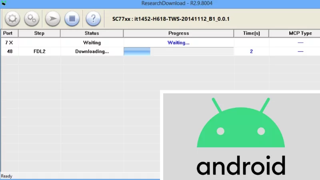Click the Step column header
The width and height of the screenshot is (320, 180).
click(39, 33)
